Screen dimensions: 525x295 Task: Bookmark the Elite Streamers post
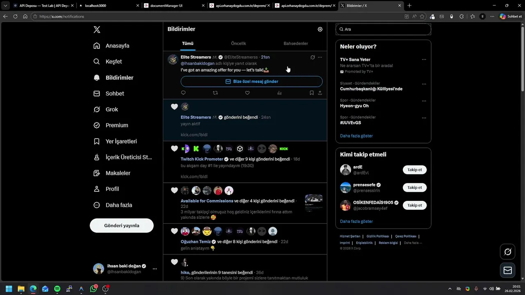pos(312,93)
